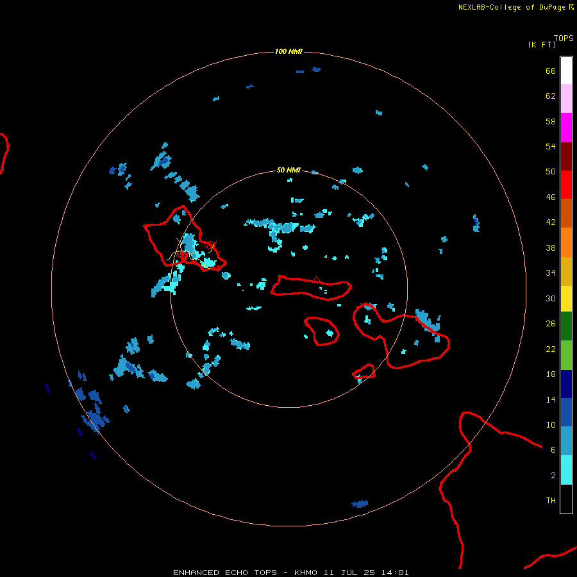Click the [K FT] units label

coord(542,44)
